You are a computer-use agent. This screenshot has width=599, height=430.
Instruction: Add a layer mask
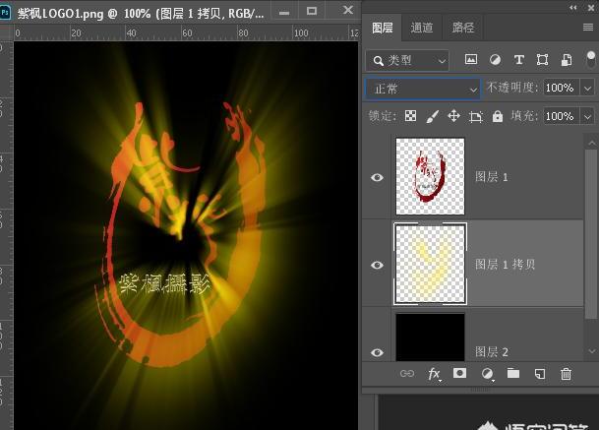coord(459,374)
